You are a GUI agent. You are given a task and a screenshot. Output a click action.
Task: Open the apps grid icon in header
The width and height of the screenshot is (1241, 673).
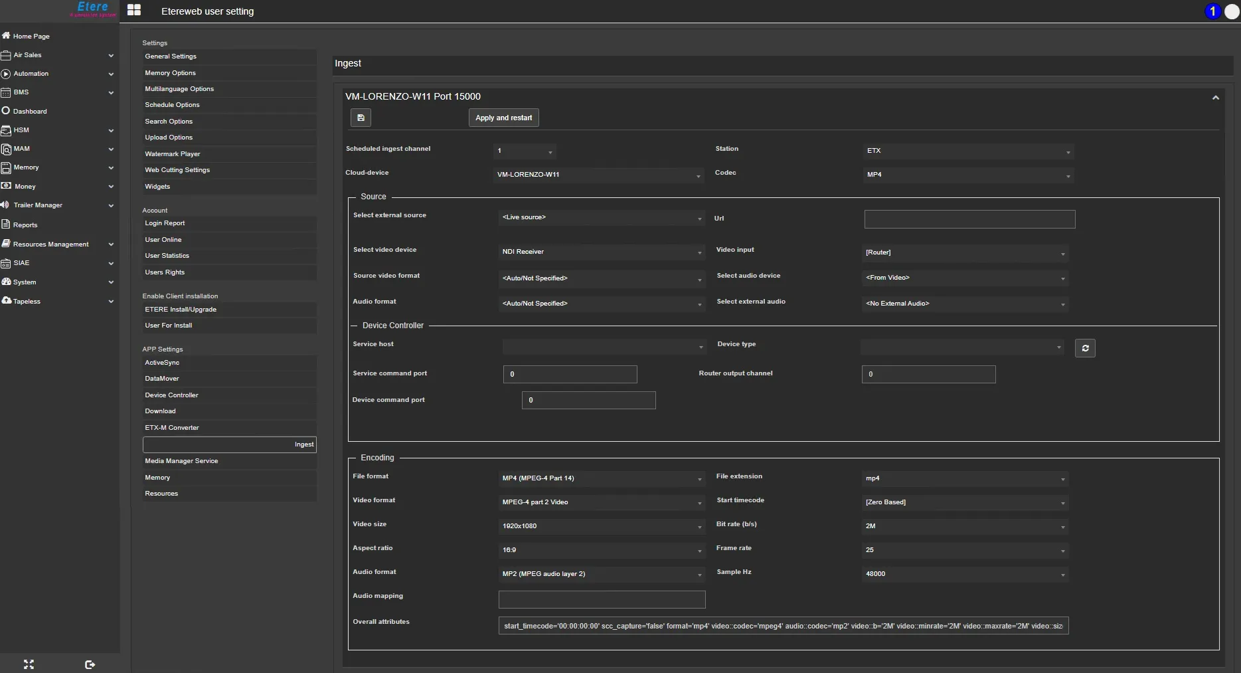[134, 10]
